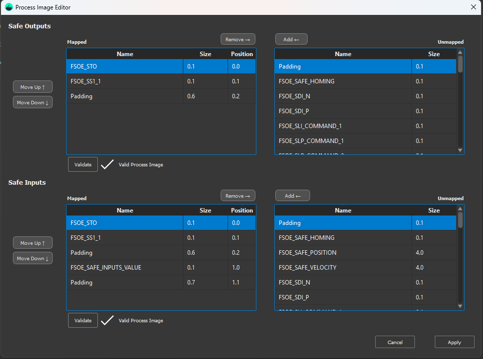Apply the process image changes
Viewport: 483px width, 359px height.
click(454, 342)
